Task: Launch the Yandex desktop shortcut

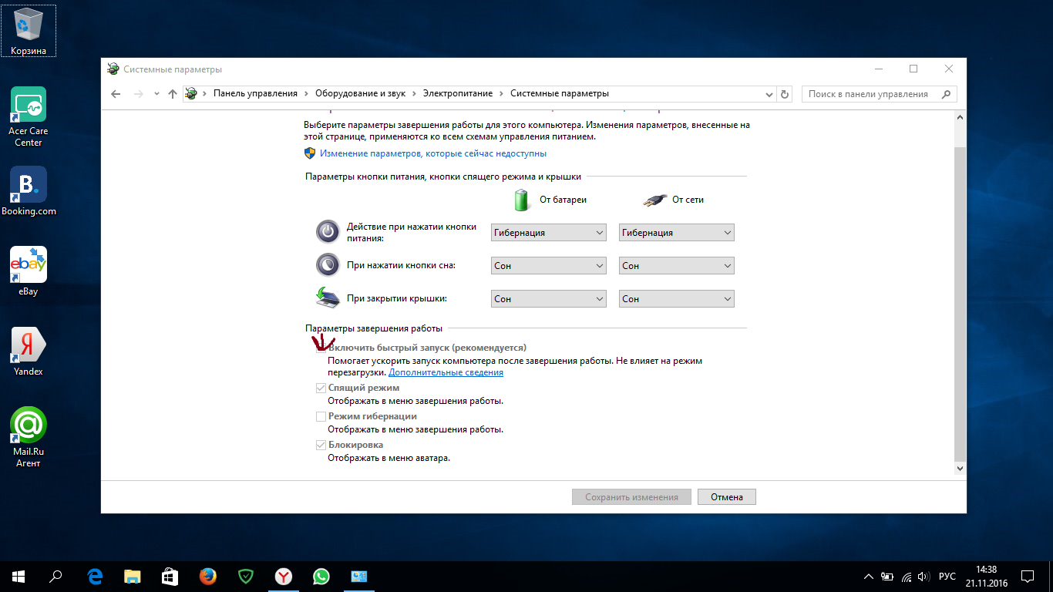Action: tap(29, 351)
